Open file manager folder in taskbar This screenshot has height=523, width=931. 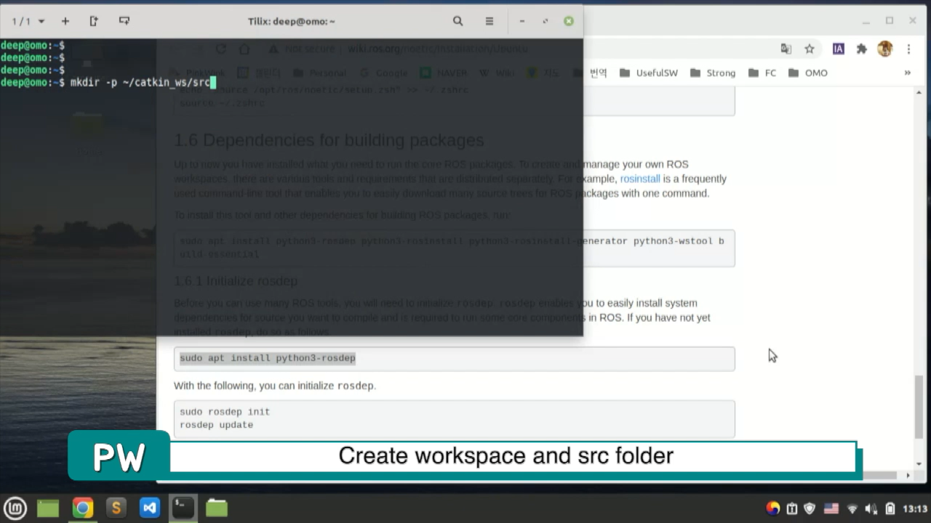tap(217, 508)
